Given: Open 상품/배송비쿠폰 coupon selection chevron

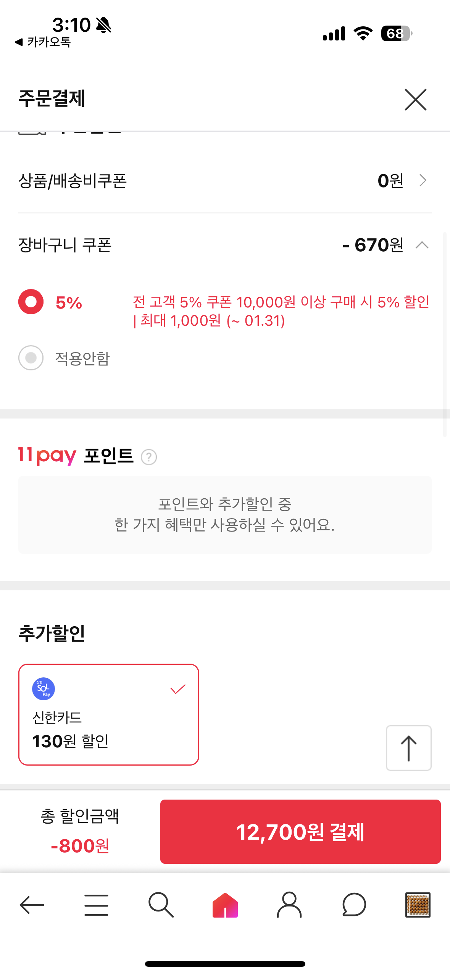Looking at the screenshot, I should click(x=423, y=180).
